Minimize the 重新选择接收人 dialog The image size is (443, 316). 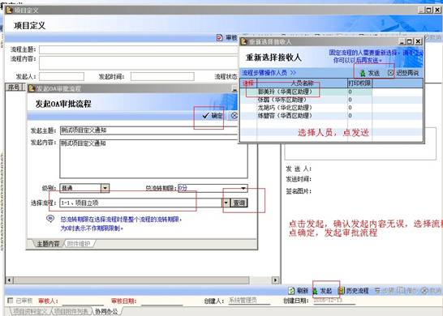(x=402, y=42)
